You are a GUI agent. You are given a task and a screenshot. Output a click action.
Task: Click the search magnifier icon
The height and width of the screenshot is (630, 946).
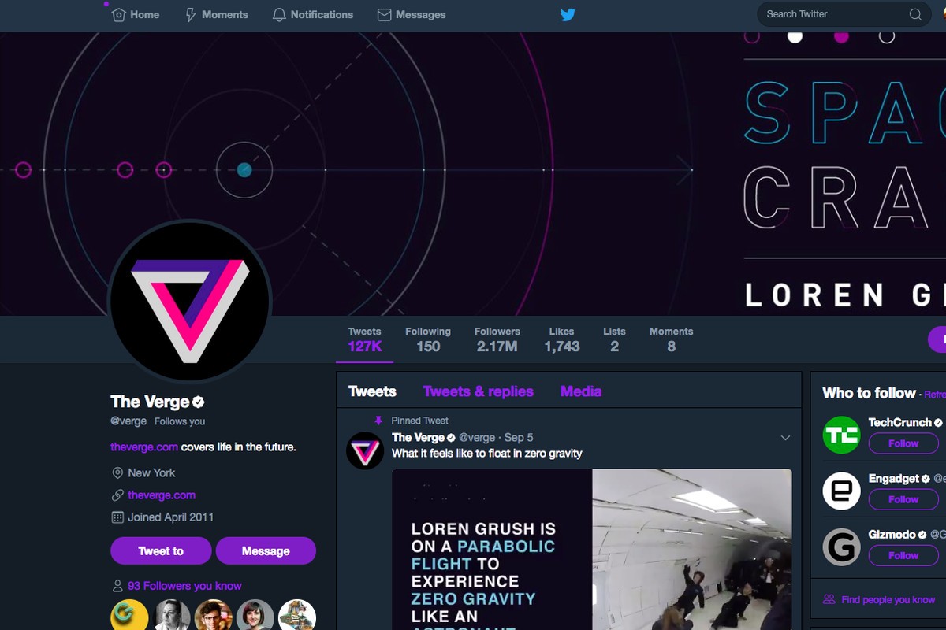pos(915,14)
